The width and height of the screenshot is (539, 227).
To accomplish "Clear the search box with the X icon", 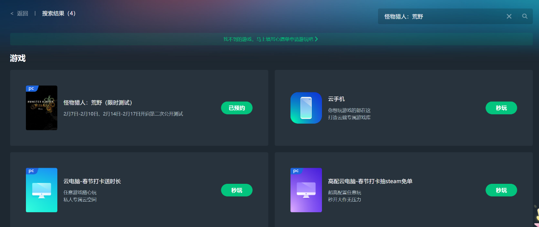I will click(x=509, y=17).
